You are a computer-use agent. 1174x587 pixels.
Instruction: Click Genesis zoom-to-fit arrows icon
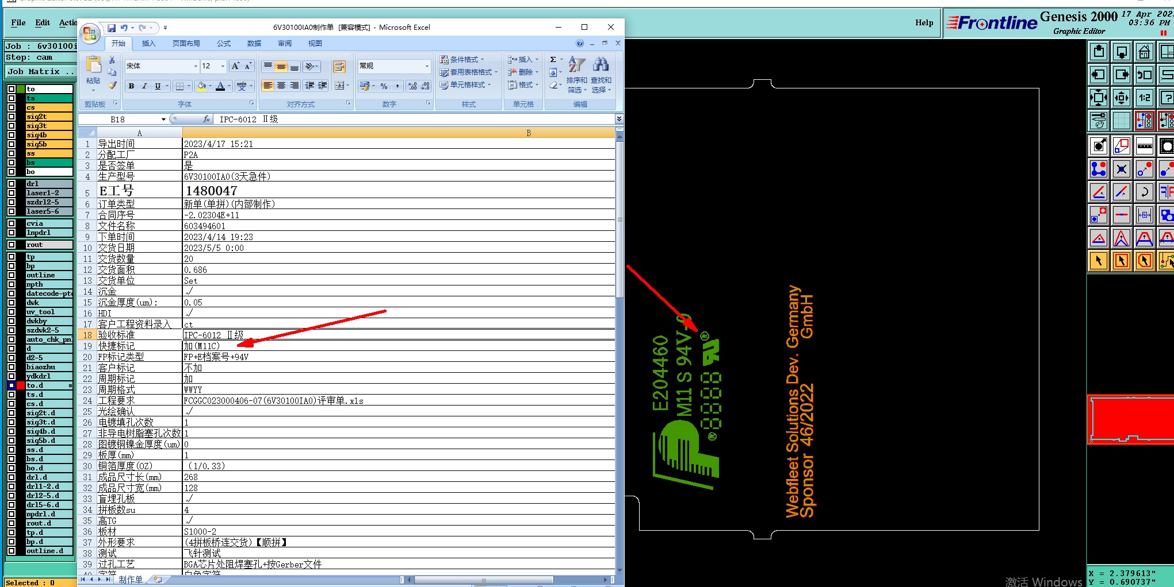pos(1099,98)
